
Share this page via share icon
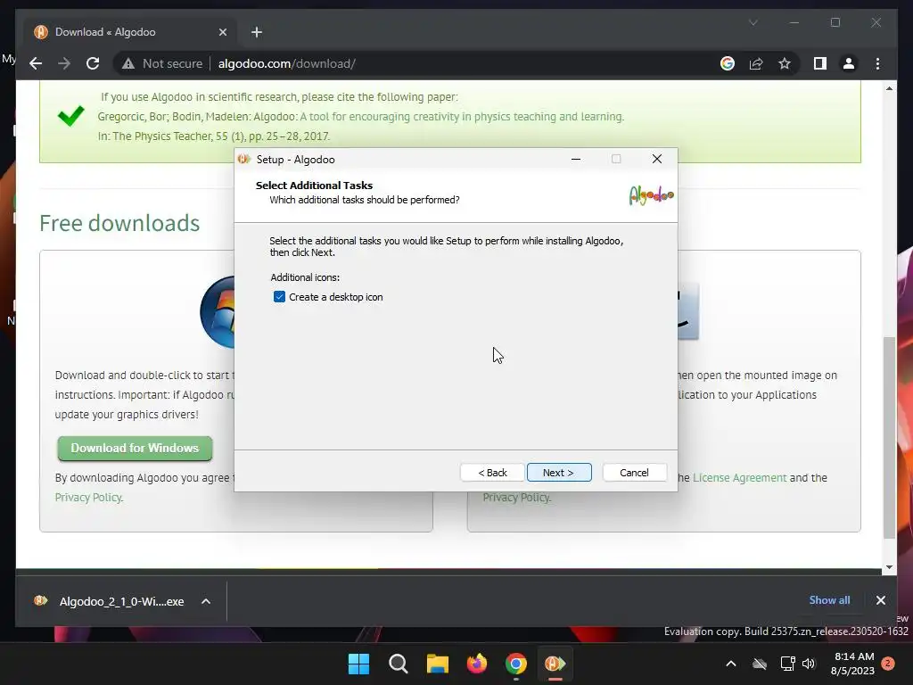[x=756, y=63]
